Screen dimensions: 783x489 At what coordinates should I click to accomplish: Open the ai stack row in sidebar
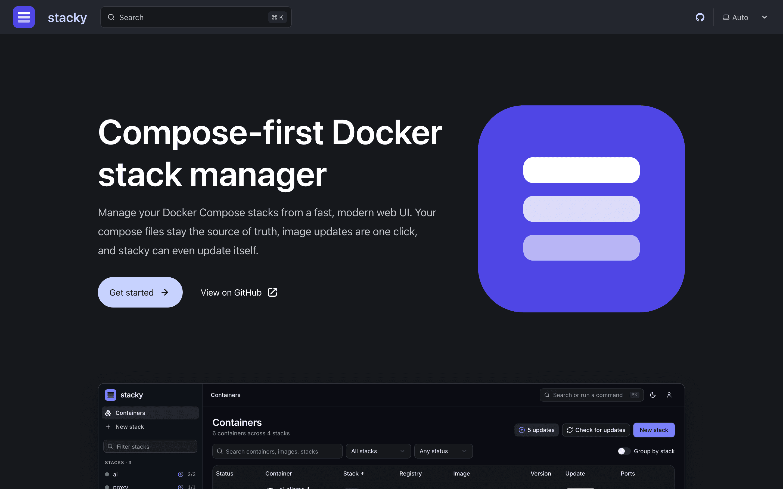(x=150, y=474)
